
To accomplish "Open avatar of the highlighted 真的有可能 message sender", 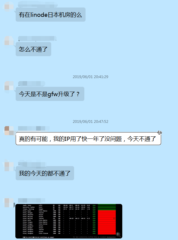I will click(9, 131).
